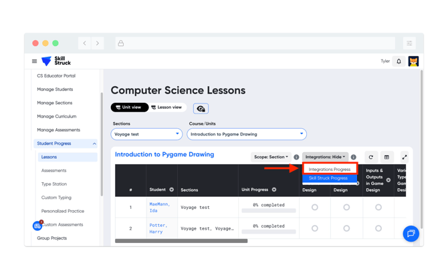Open the notifications bell
This screenshot has height=279, width=448.
pyautogui.click(x=399, y=61)
